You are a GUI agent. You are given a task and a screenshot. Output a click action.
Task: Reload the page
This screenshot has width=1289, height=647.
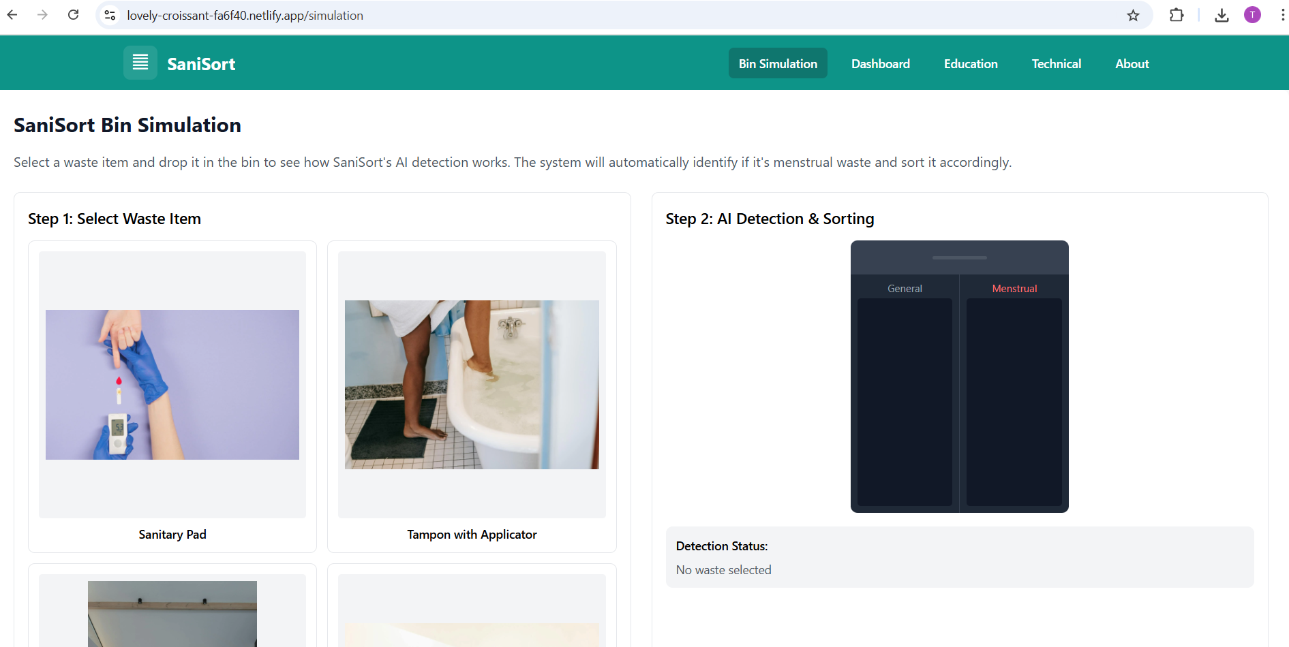point(74,15)
